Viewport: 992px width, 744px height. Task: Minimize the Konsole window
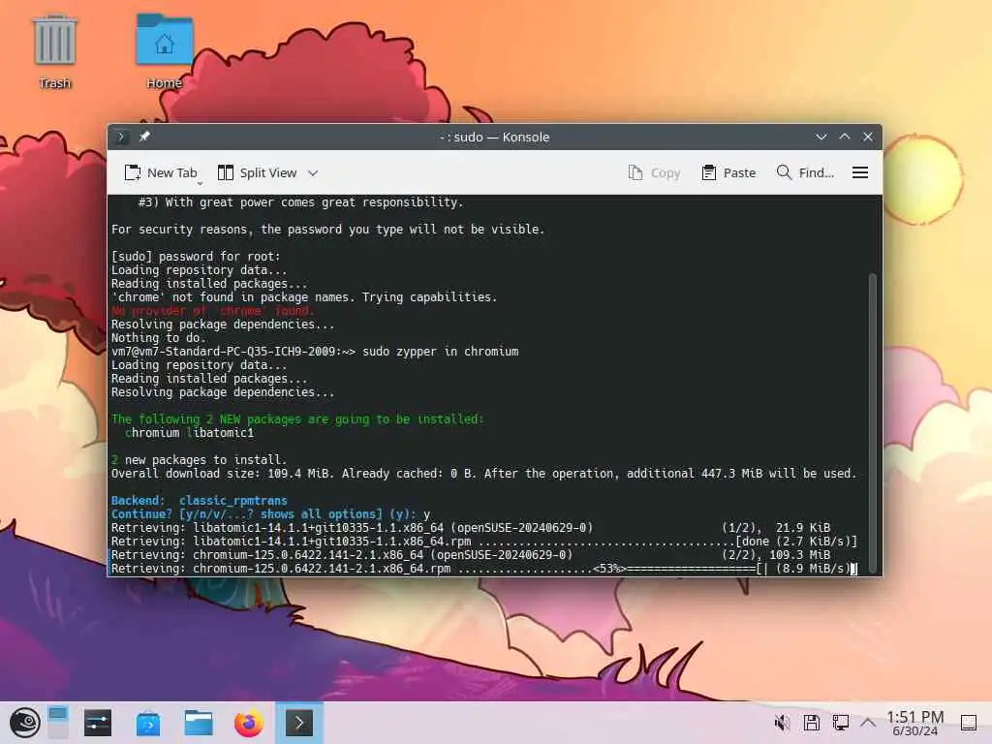[821, 137]
